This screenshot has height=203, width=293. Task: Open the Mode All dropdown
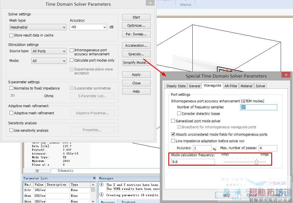coord(49,61)
